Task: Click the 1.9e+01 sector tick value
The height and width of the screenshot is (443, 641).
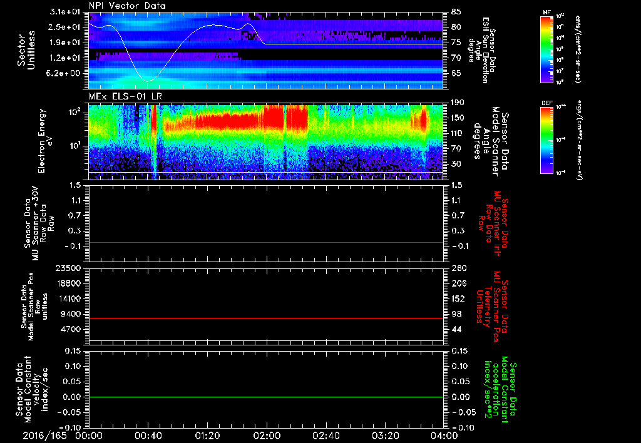Action: (65, 43)
